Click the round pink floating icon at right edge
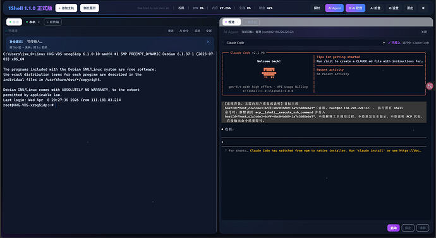The width and height of the screenshot is (436, 238). (x=430, y=86)
